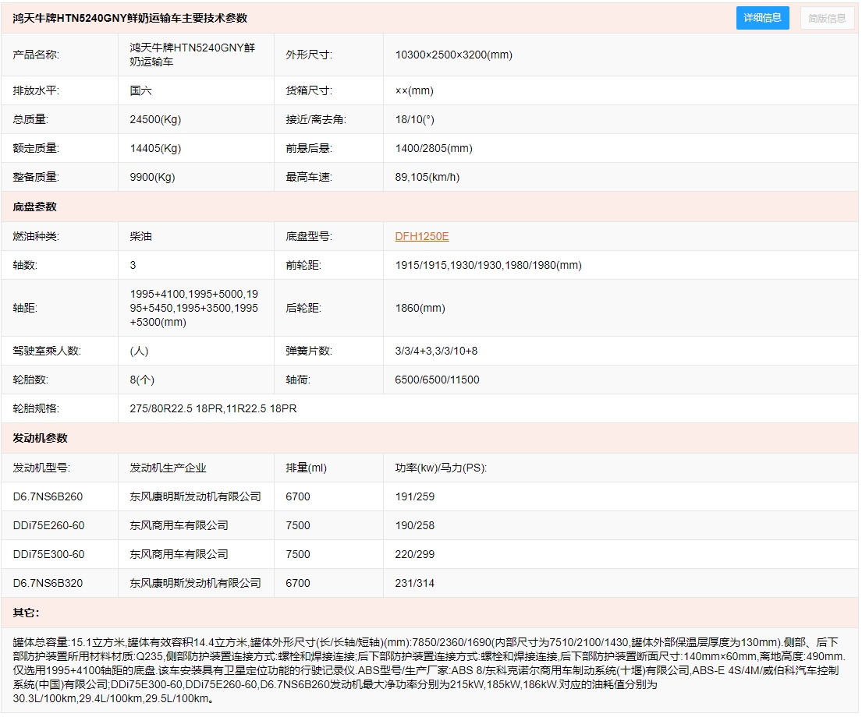The height and width of the screenshot is (717, 862).
Task: Open the DFH1250E chassis model link
Action: 422,236
